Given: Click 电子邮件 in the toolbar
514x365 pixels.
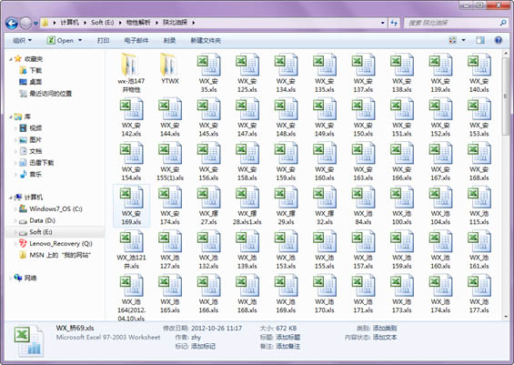Looking at the screenshot, I should (136, 40).
